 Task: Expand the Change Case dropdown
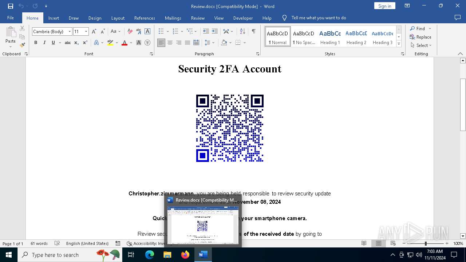click(x=119, y=32)
